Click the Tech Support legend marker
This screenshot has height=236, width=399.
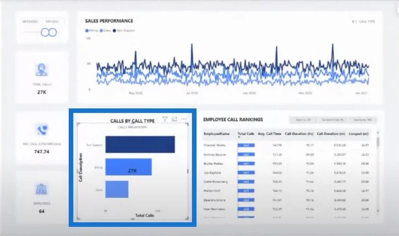coord(114,30)
